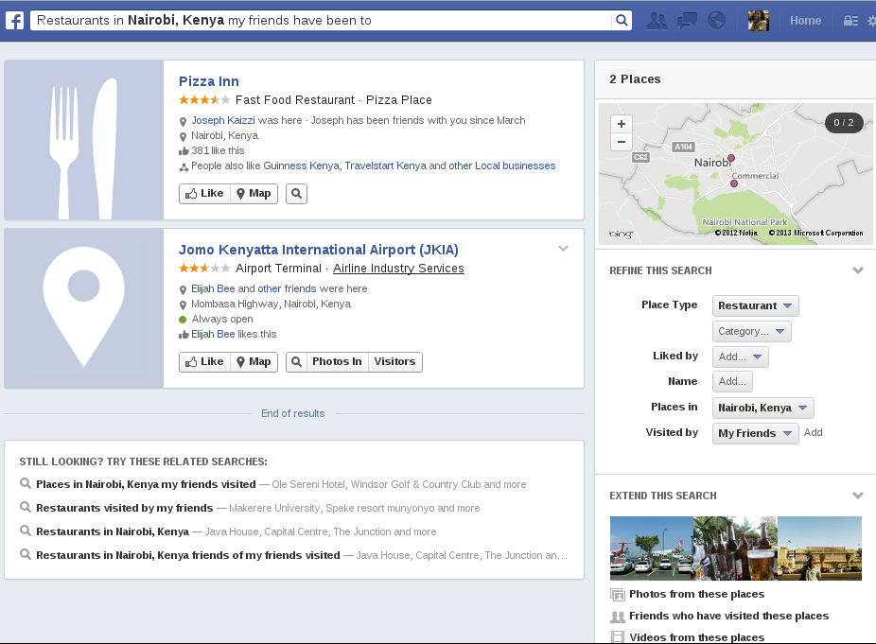Open the yellow building photo thumbnail

(819, 548)
